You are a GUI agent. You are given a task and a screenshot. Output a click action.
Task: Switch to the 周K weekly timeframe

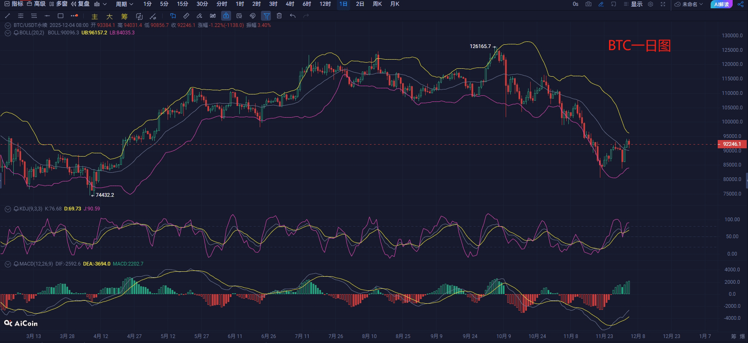pyautogui.click(x=377, y=4)
